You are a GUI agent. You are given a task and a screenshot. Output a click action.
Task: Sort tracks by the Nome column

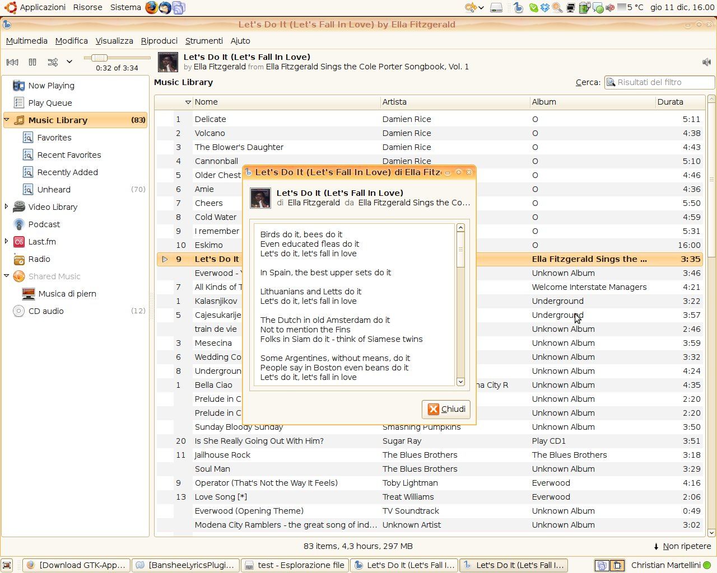coord(286,102)
